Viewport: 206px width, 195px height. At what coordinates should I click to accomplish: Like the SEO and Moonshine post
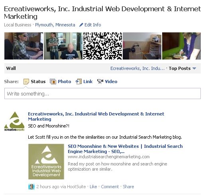(93, 187)
